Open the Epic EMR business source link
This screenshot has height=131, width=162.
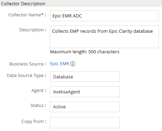60,64
